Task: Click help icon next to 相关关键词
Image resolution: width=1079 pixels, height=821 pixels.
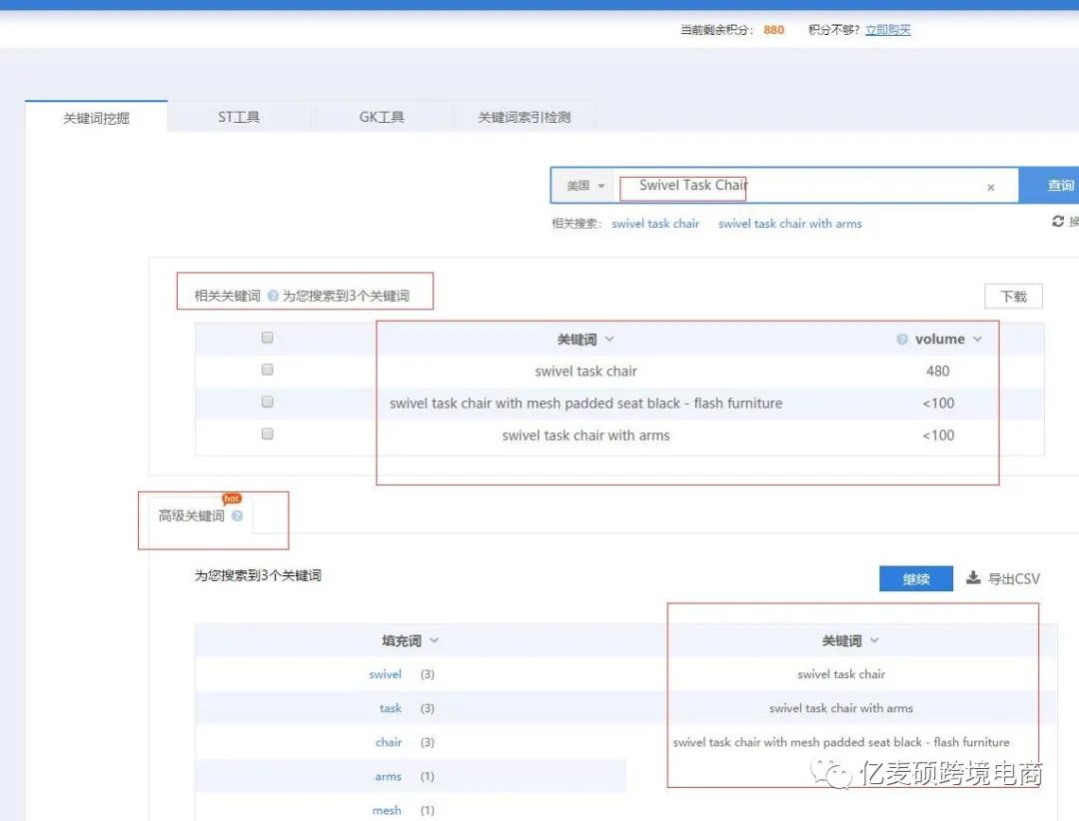Action: click(273, 296)
